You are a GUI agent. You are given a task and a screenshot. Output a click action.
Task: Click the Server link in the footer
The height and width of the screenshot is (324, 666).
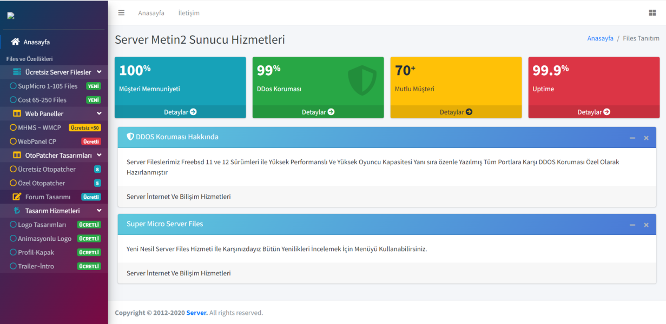[x=196, y=313]
